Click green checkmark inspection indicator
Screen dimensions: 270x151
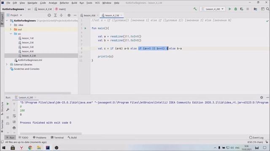[267, 21]
